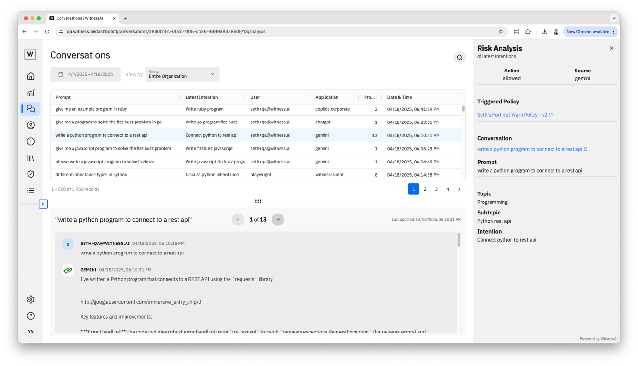The image size is (638, 366).
Task: Select the fizz buzz in go row
Action: pyautogui.click(x=256, y=122)
